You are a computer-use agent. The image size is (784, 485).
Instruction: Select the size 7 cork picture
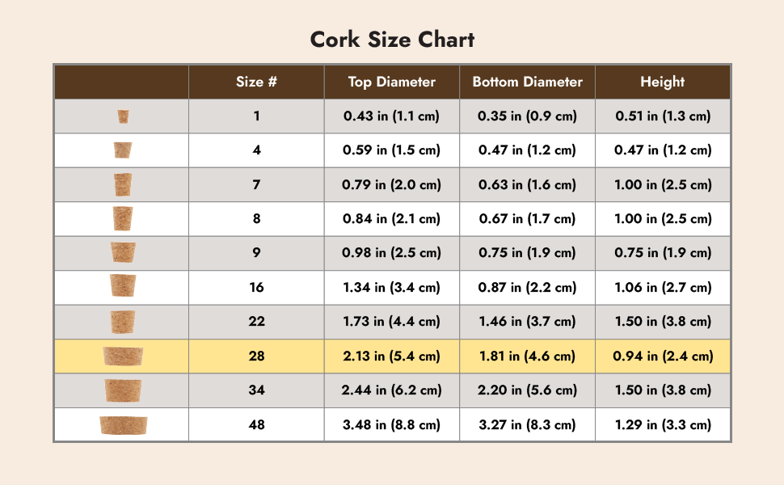coord(123,184)
